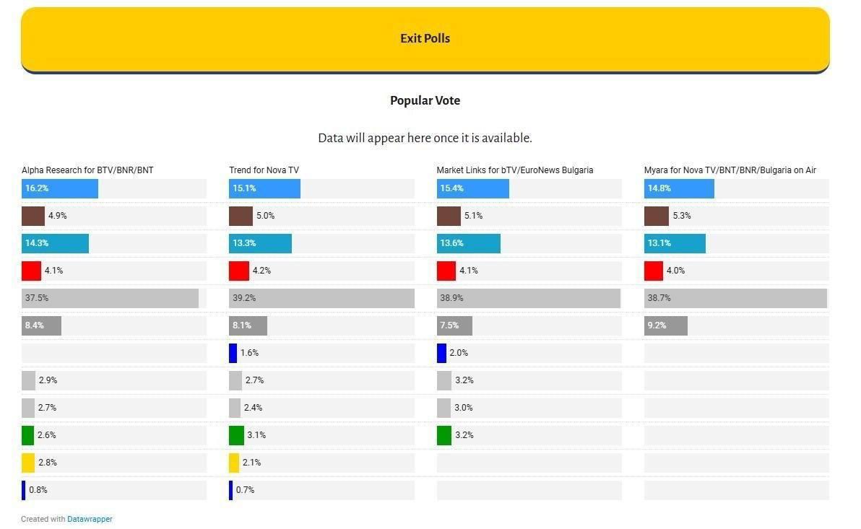The image size is (861, 529).
Task: Click Myara brown 5.3% bar
Action: [656, 216]
